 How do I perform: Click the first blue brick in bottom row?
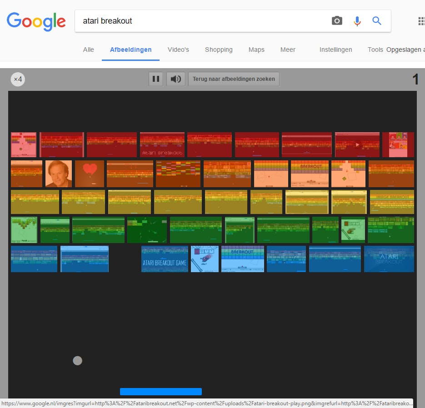[34, 259]
